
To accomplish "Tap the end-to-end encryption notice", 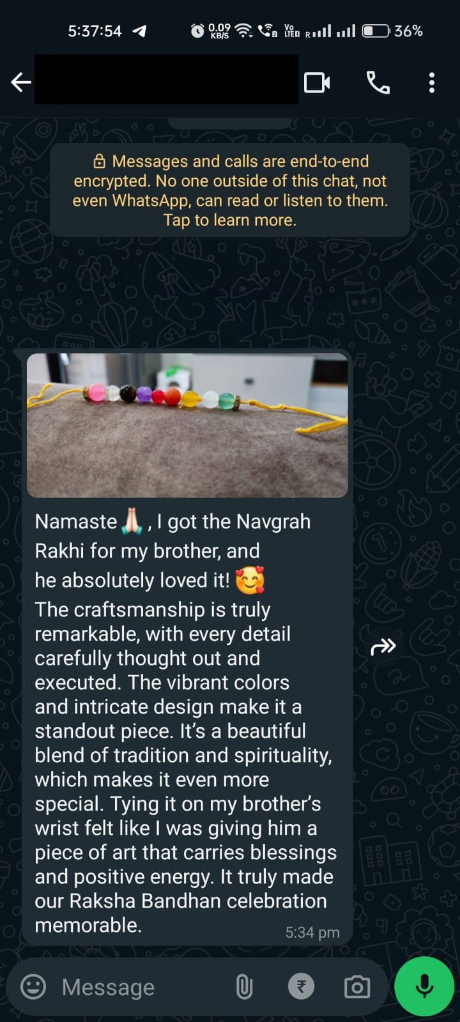I will pos(230,190).
